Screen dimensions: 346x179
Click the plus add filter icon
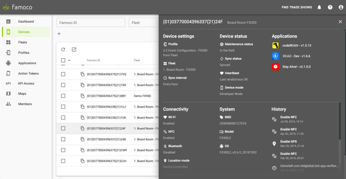(x=59, y=33)
